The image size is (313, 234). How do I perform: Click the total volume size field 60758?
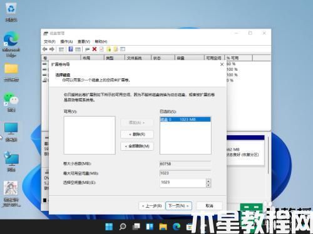tap(185, 164)
